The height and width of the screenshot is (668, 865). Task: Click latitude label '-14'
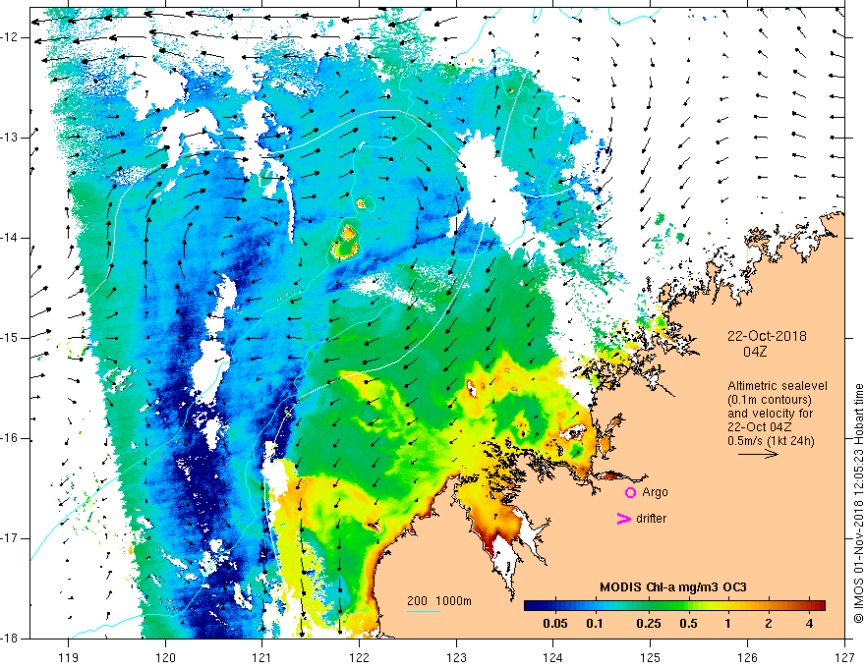(x=11, y=238)
